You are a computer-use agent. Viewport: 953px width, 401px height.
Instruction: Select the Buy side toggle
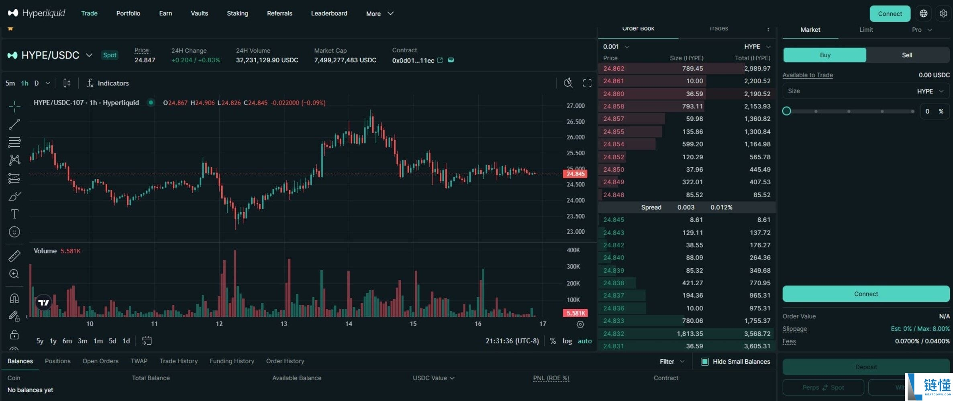(x=825, y=55)
